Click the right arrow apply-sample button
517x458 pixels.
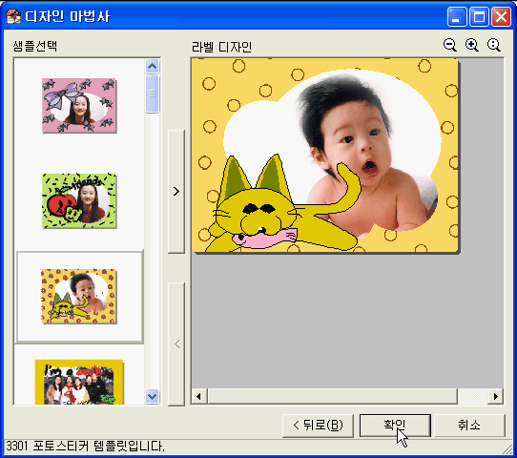176,191
